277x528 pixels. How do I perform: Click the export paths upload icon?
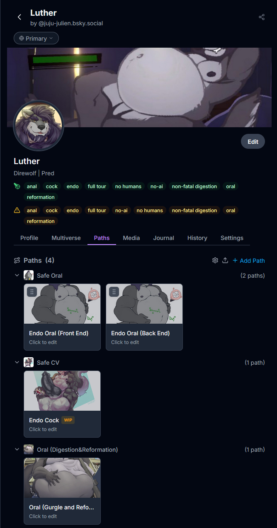coord(225,260)
